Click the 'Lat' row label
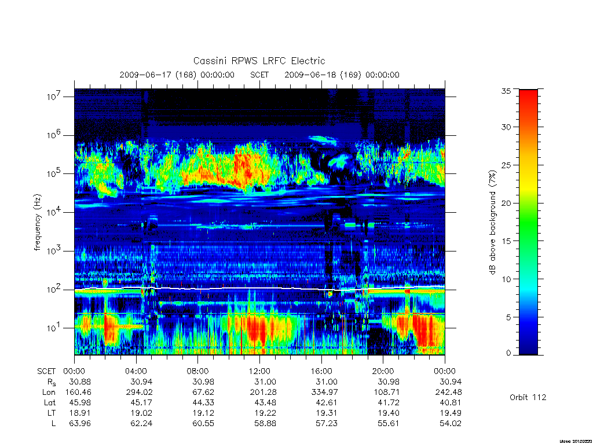 tap(50, 403)
